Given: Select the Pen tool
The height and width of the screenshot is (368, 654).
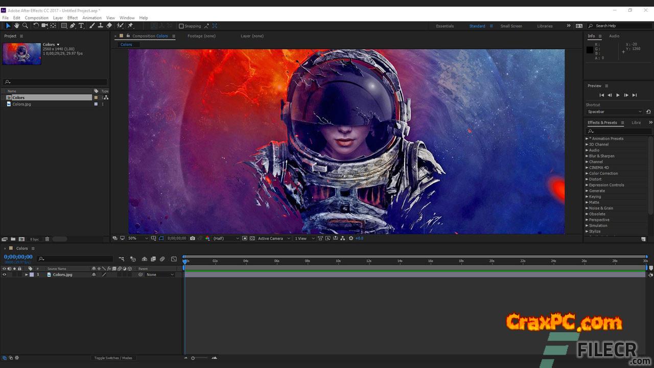Looking at the screenshot, I should 73,26.
